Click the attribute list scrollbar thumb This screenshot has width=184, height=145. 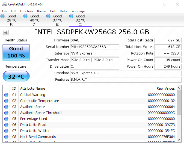click(179, 102)
